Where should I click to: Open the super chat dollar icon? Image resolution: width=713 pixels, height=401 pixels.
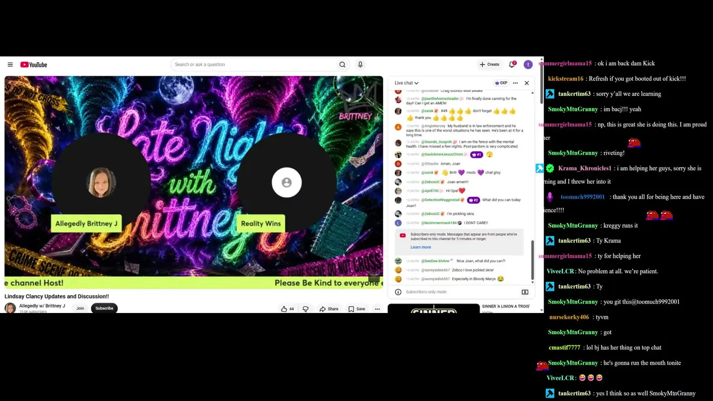coord(525,292)
